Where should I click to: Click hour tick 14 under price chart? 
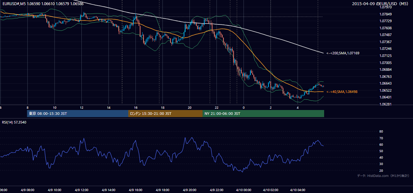[109, 107]
